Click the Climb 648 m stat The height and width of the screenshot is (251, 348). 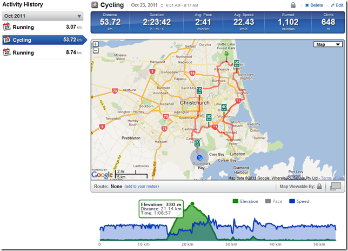pyautogui.click(x=328, y=22)
